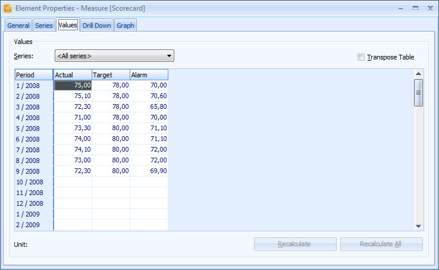Click the Target column header
This screenshot has height=270, width=439.
[x=111, y=75]
